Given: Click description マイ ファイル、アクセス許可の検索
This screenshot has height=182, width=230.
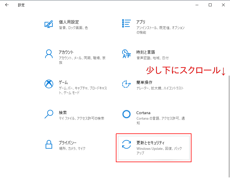Looking at the screenshot, I should coord(82,118).
